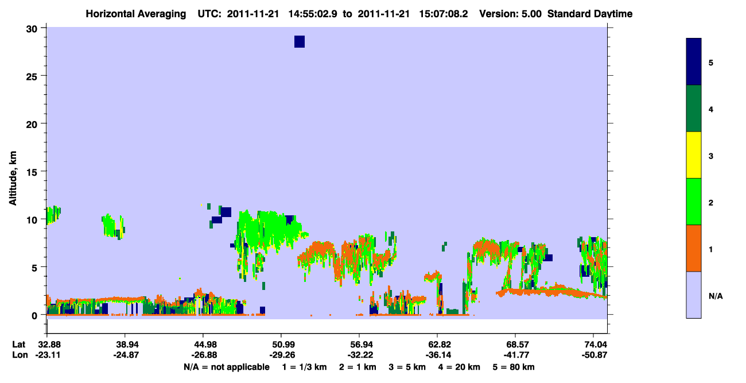
Task: Click the colorbar label 2
Action: [711, 202]
